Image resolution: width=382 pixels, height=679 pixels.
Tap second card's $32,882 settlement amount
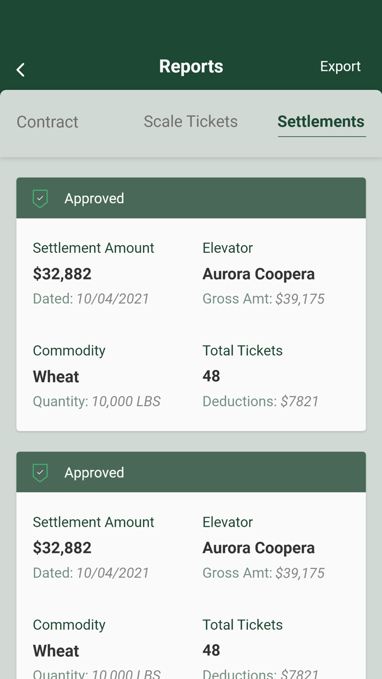62,547
